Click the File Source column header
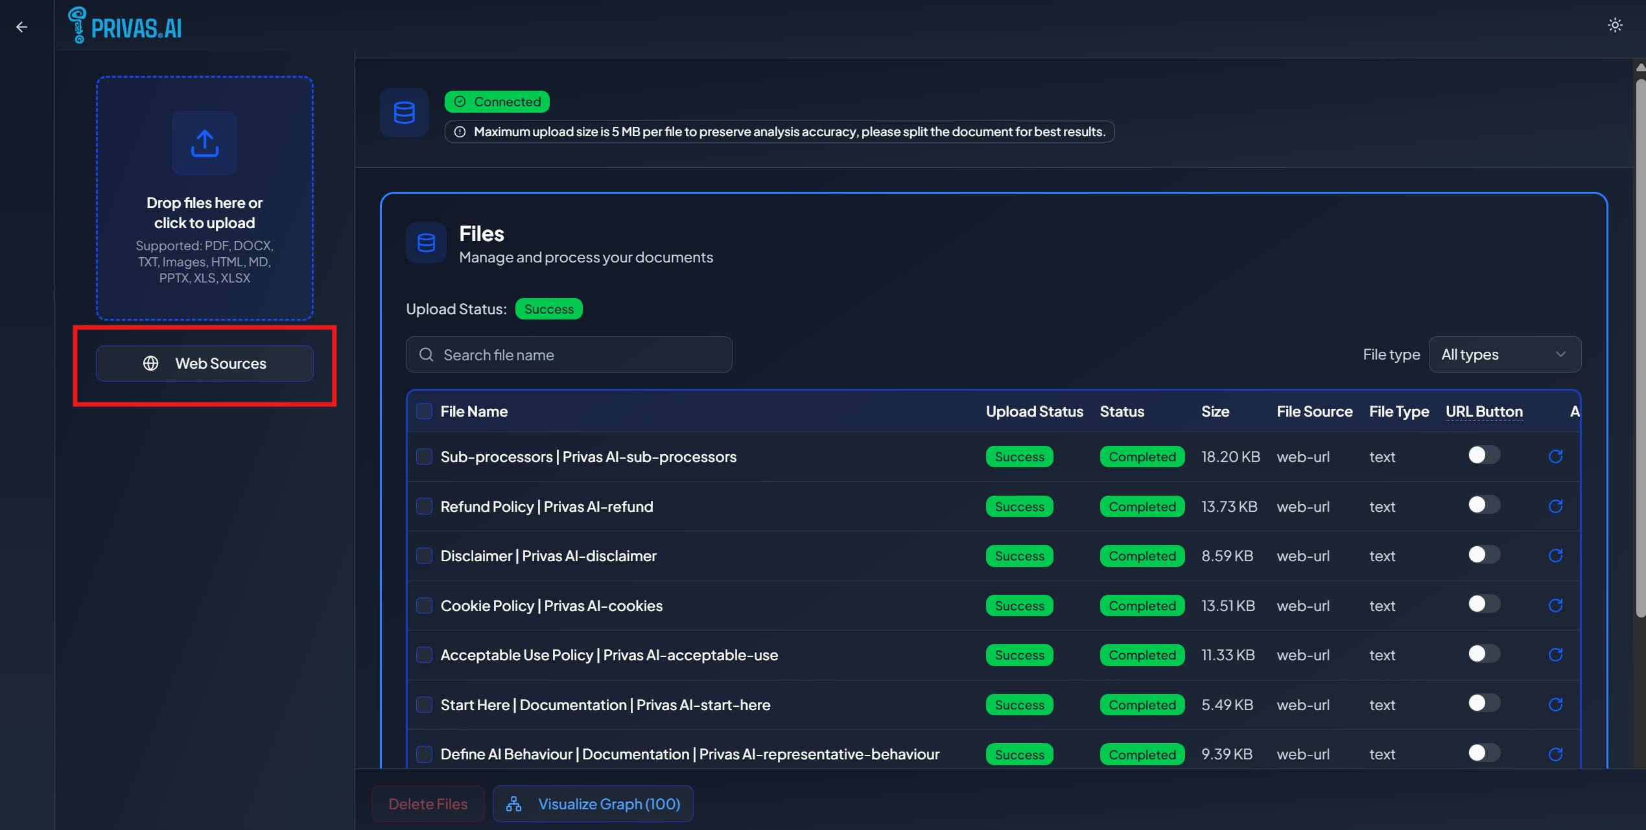Screen dimensions: 1646x830 tap(1314, 411)
